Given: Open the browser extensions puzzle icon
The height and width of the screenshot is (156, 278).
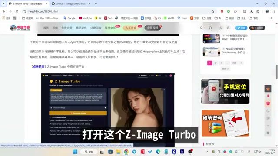Looking at the screenshot, I should [x=235, y=11].
